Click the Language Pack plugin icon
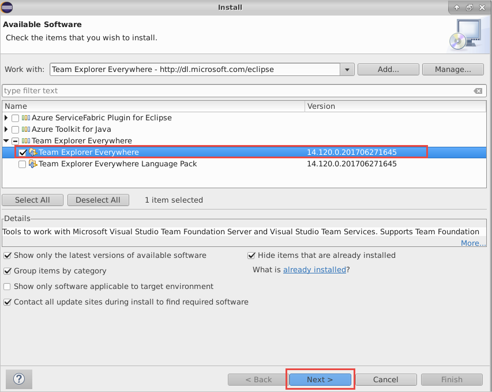Screen dimensions: 492x392 point(33,163)
